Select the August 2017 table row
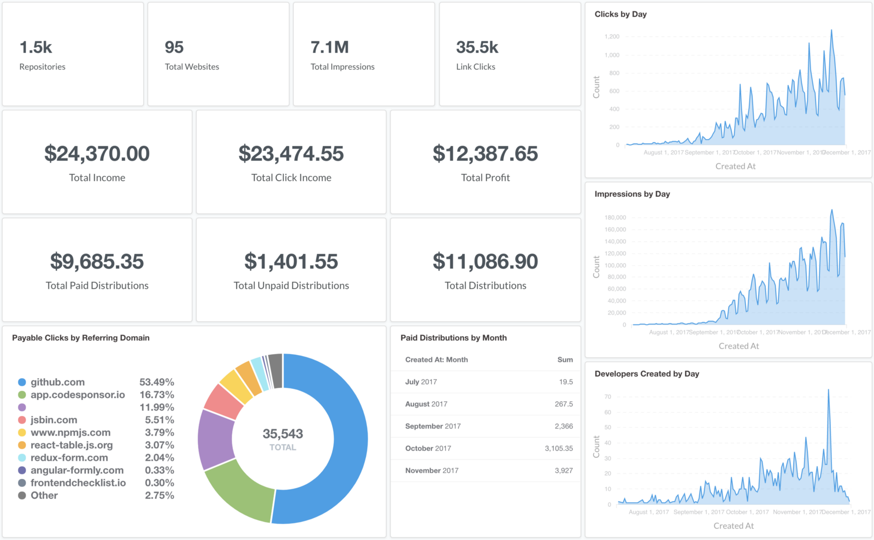Viewport: 874px width, 540px height. pos(486,404)
